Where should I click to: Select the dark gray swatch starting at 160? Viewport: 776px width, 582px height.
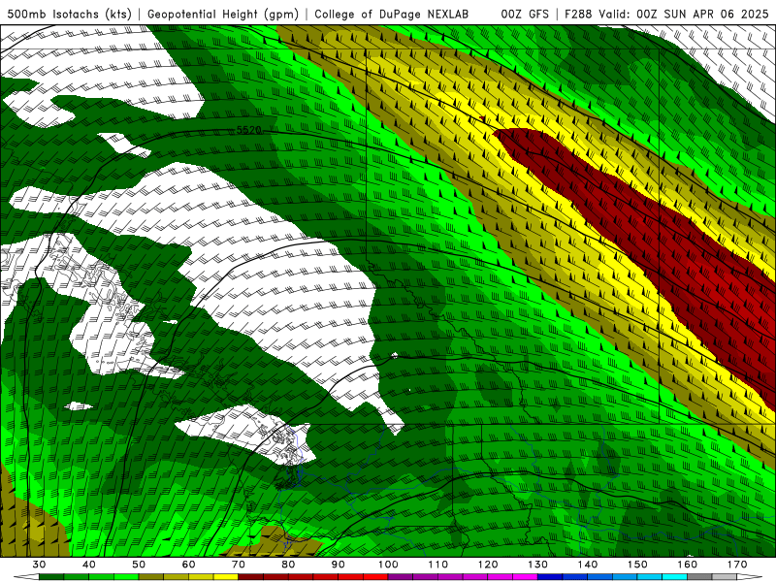(699, 577)
